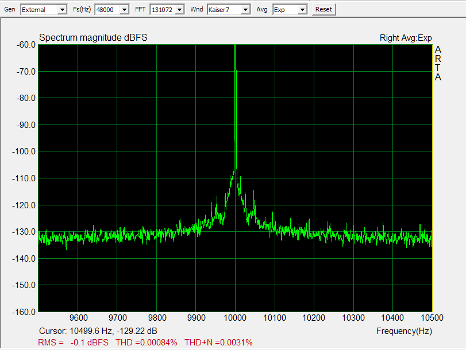466x350 pixels.
Task: Click the THD+N =0.0031% value
Action: click(218, 343)
